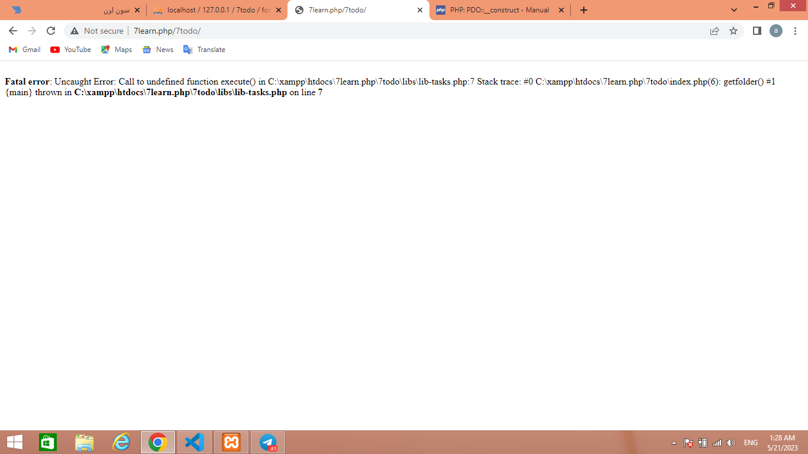This screenshot has width=808, height=454.
Task: Click the 'Fatal error' bold text
Action: coord(27,82)
